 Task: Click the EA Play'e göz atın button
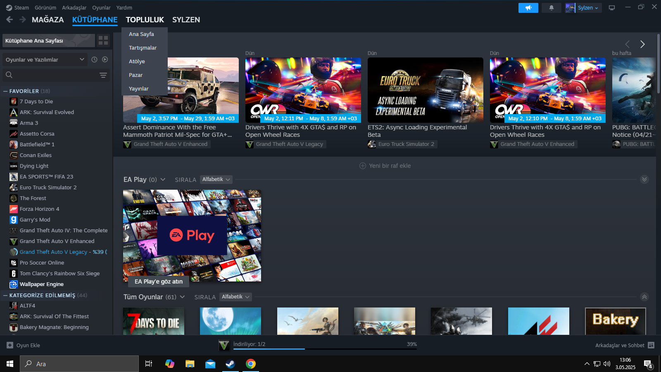(x=159, y=281)
